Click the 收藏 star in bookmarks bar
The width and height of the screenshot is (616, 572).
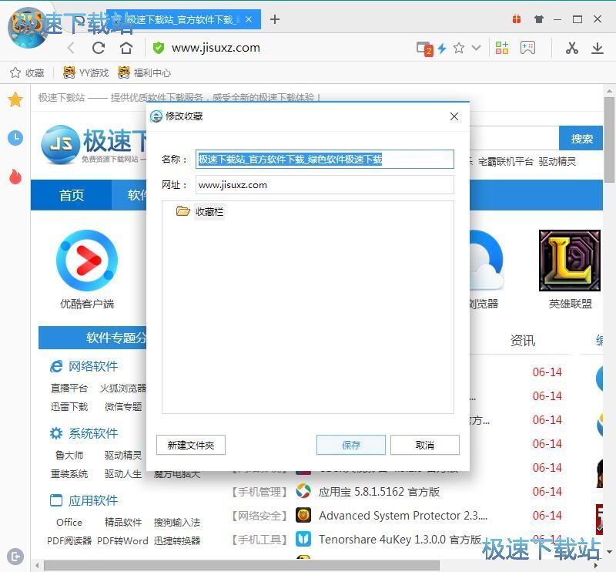coord(27,72)
